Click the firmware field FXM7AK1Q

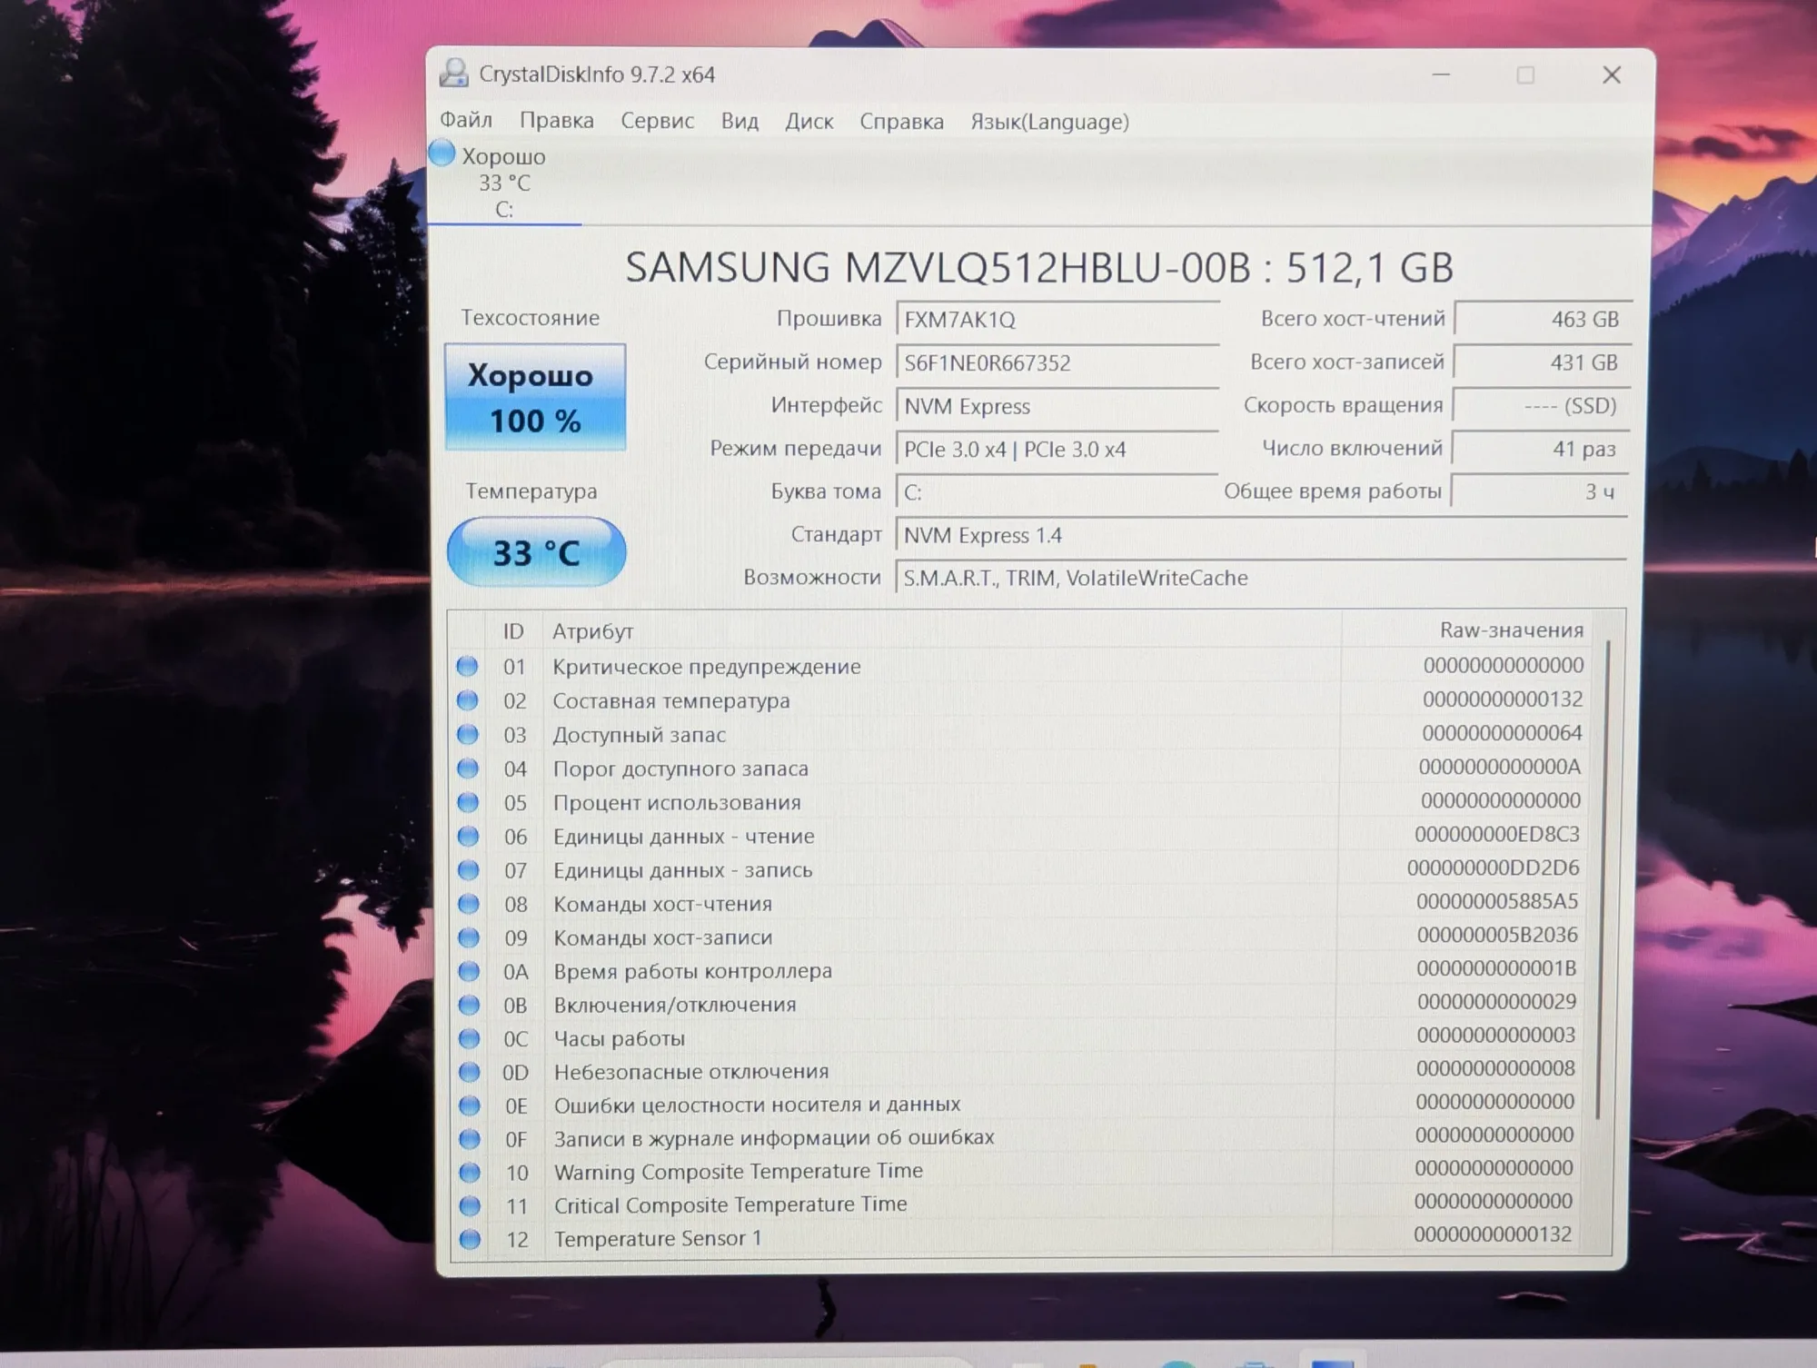pos(1057,320)
